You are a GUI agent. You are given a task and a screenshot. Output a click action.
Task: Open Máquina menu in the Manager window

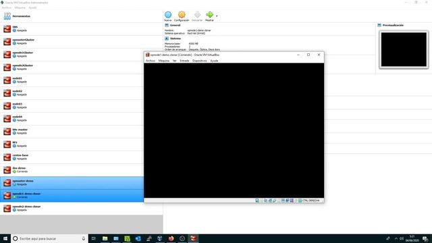click(20, 7)
